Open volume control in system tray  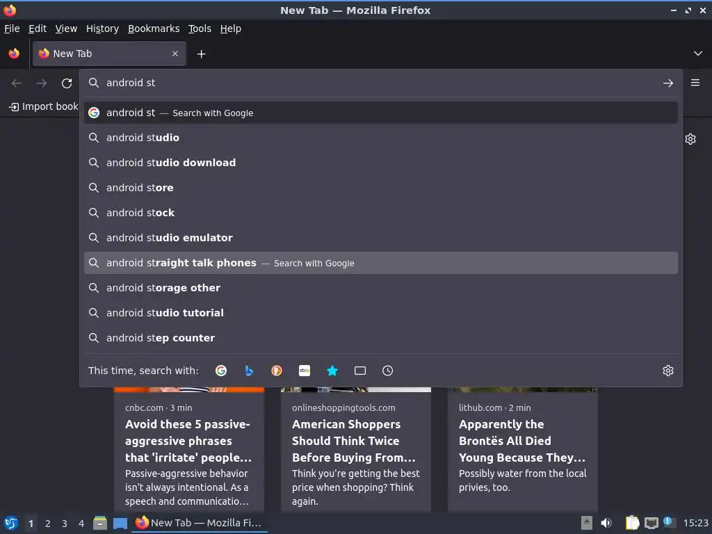[x=606, y=523]
